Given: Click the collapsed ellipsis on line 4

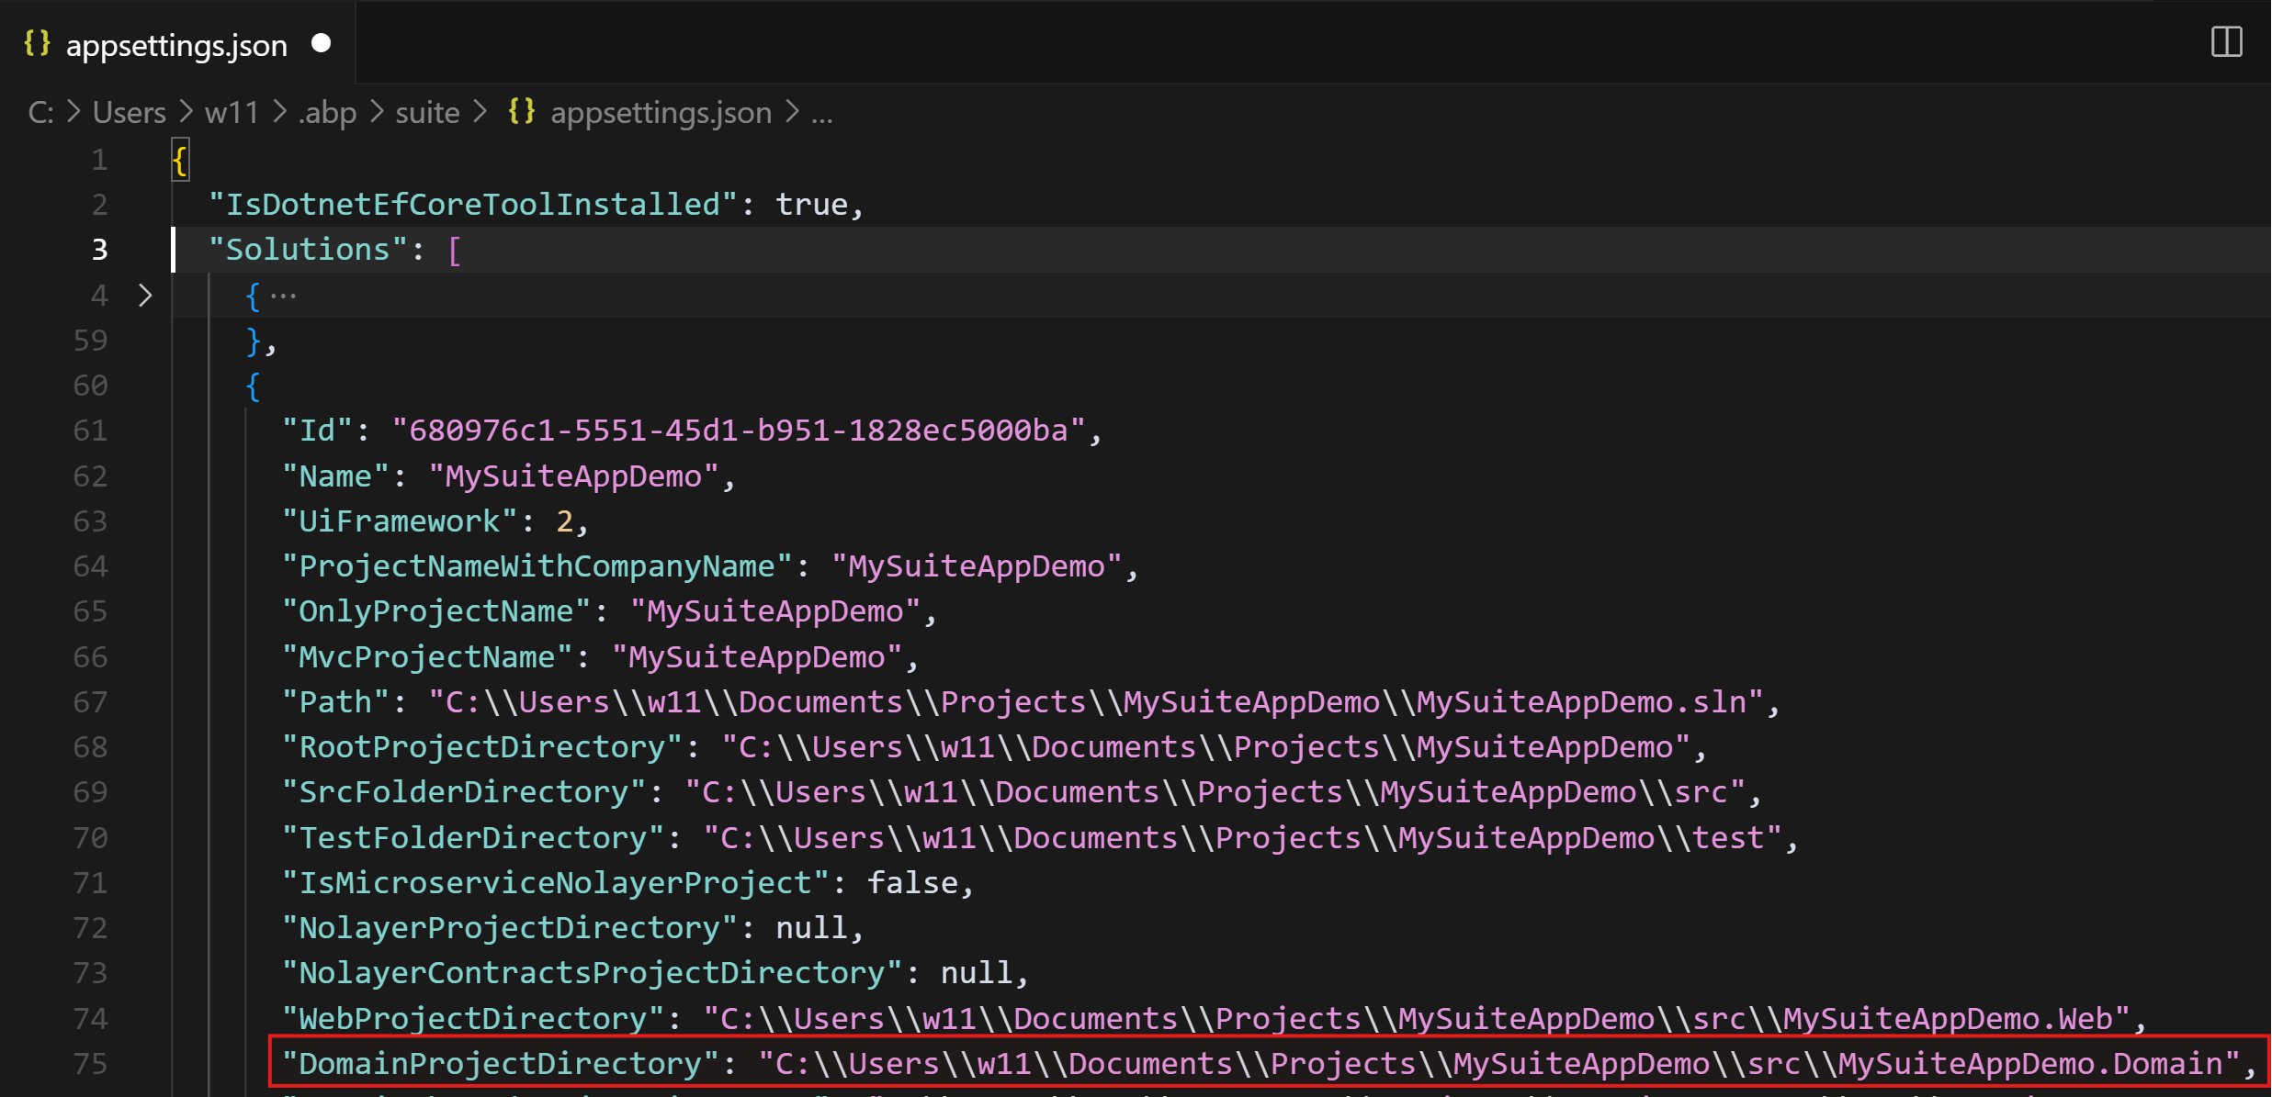Looking at the screenshot, I should pos(283,296).
